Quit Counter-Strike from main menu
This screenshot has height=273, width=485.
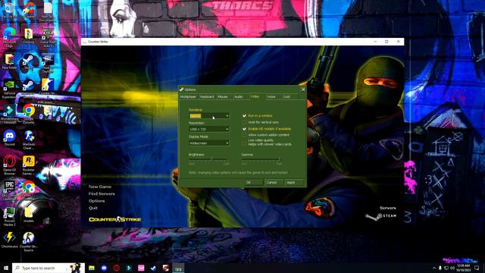tap(92, 208)
